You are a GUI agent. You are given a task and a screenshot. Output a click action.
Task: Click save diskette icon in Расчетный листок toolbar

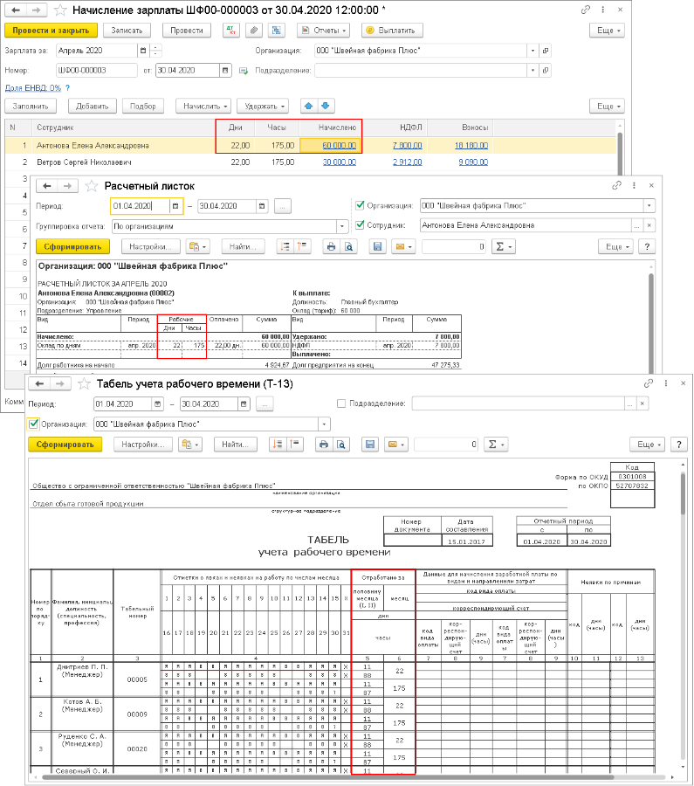click(x=378, y=246)
